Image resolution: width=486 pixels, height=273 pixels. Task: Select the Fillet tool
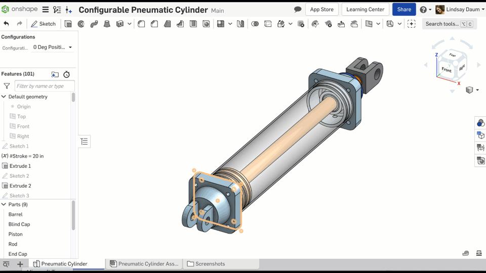click(x=141, y=24)
